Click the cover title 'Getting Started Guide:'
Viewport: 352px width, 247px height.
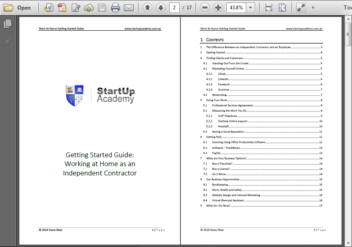(100, 155)
